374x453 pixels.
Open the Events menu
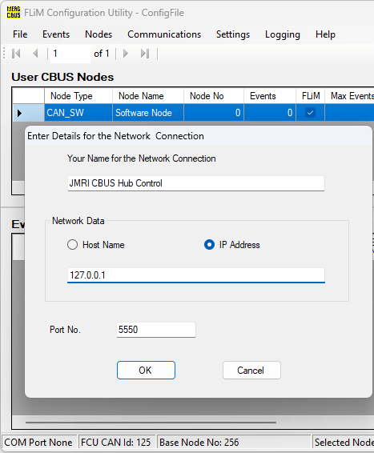[56, 34]
